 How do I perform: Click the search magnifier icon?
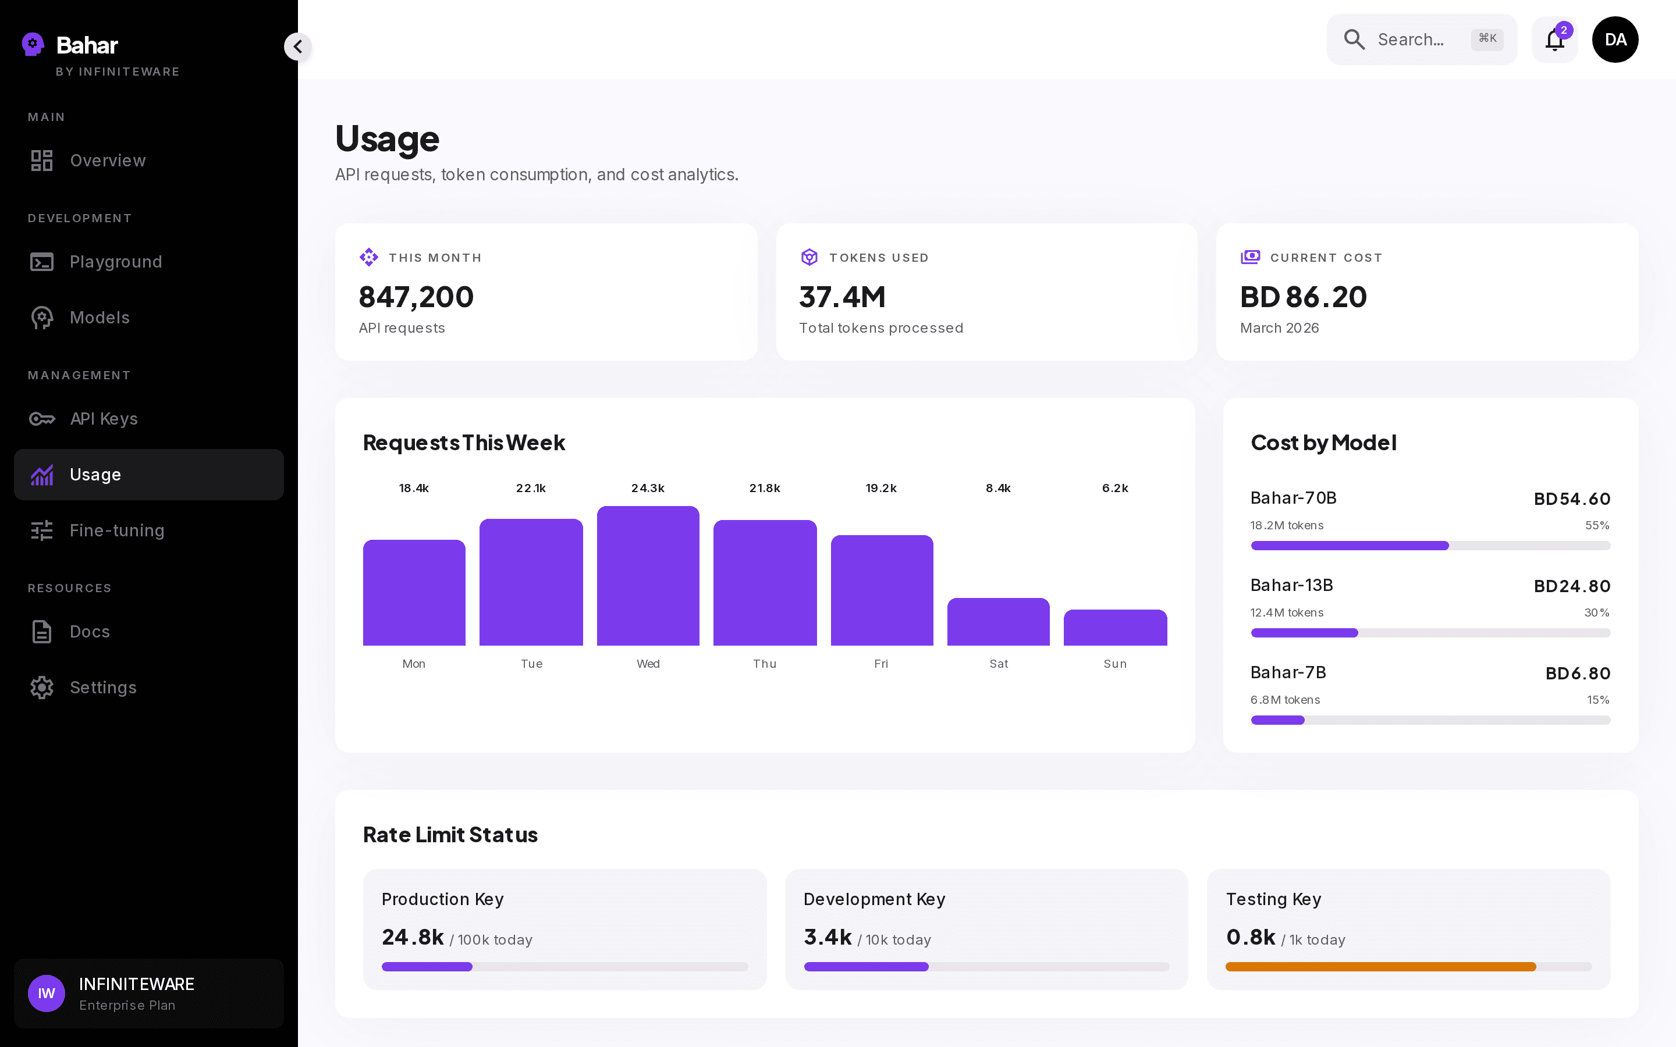point(1354,40)
